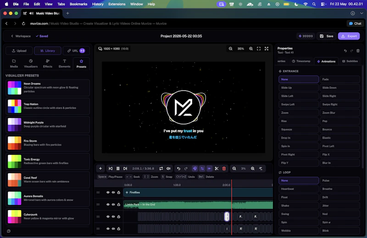This screenshot has height=238, width=367.
Task: Click the 1:00.0 mark on timeline ruler
Action: [177, 185]
